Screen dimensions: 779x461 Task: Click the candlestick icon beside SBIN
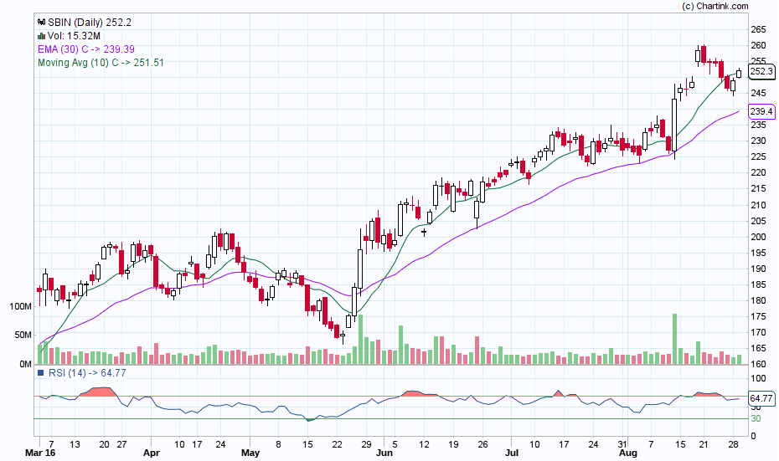41,22
